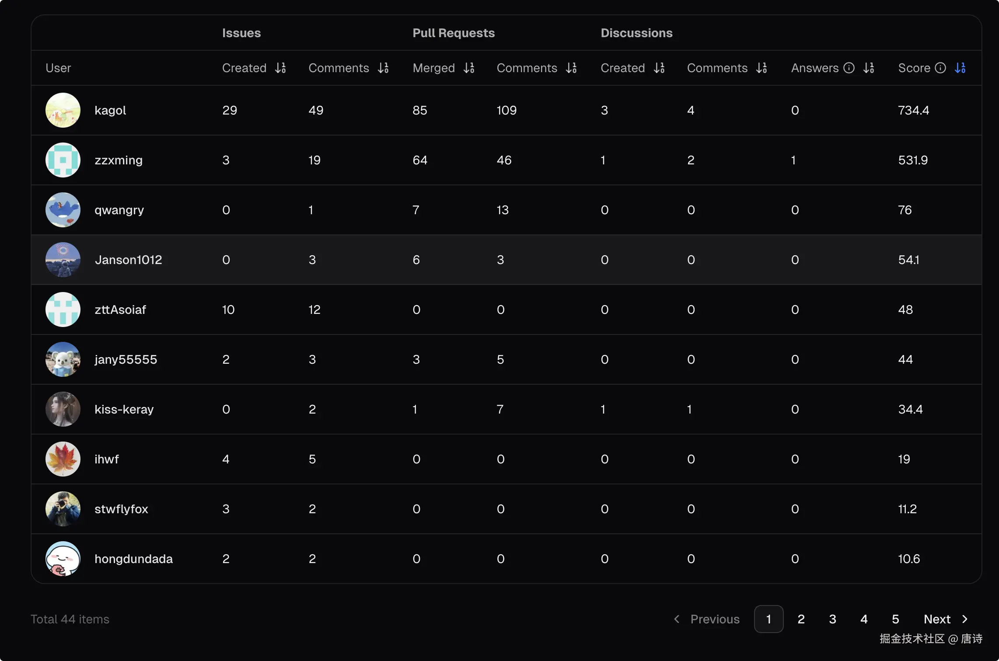Screen dimensions: 999x661
Task: Open the Janson1012 user link
Action: pos(128,260)
